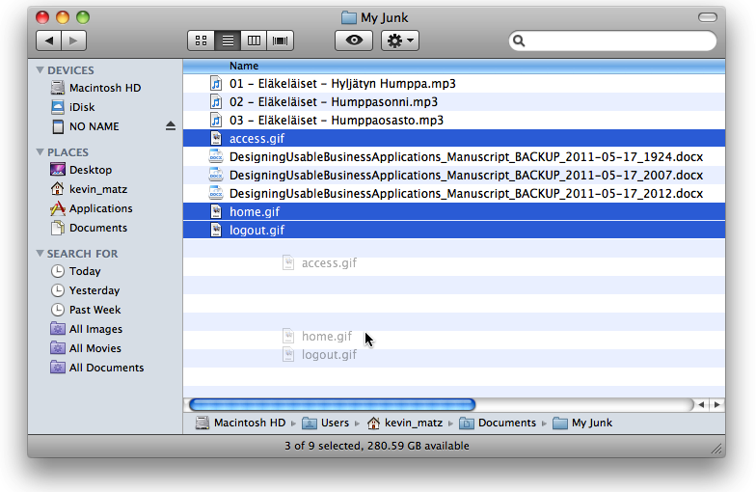Viewport: 756px width, 492px height.
Task: Click the horizontal scrollbar thumb
Action: (x=332, y=404)
